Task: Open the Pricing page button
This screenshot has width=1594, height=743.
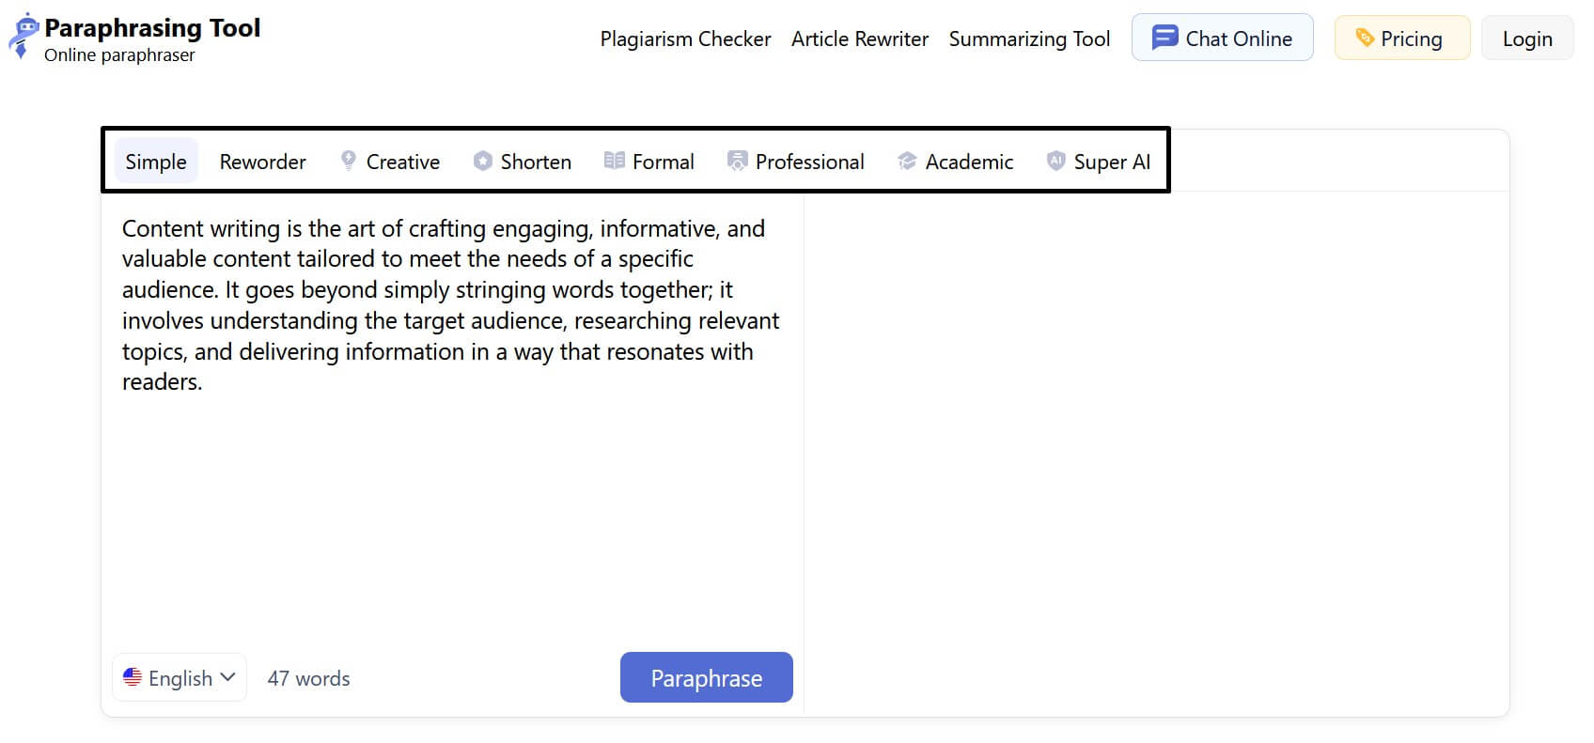Action: pos(1402,38)
